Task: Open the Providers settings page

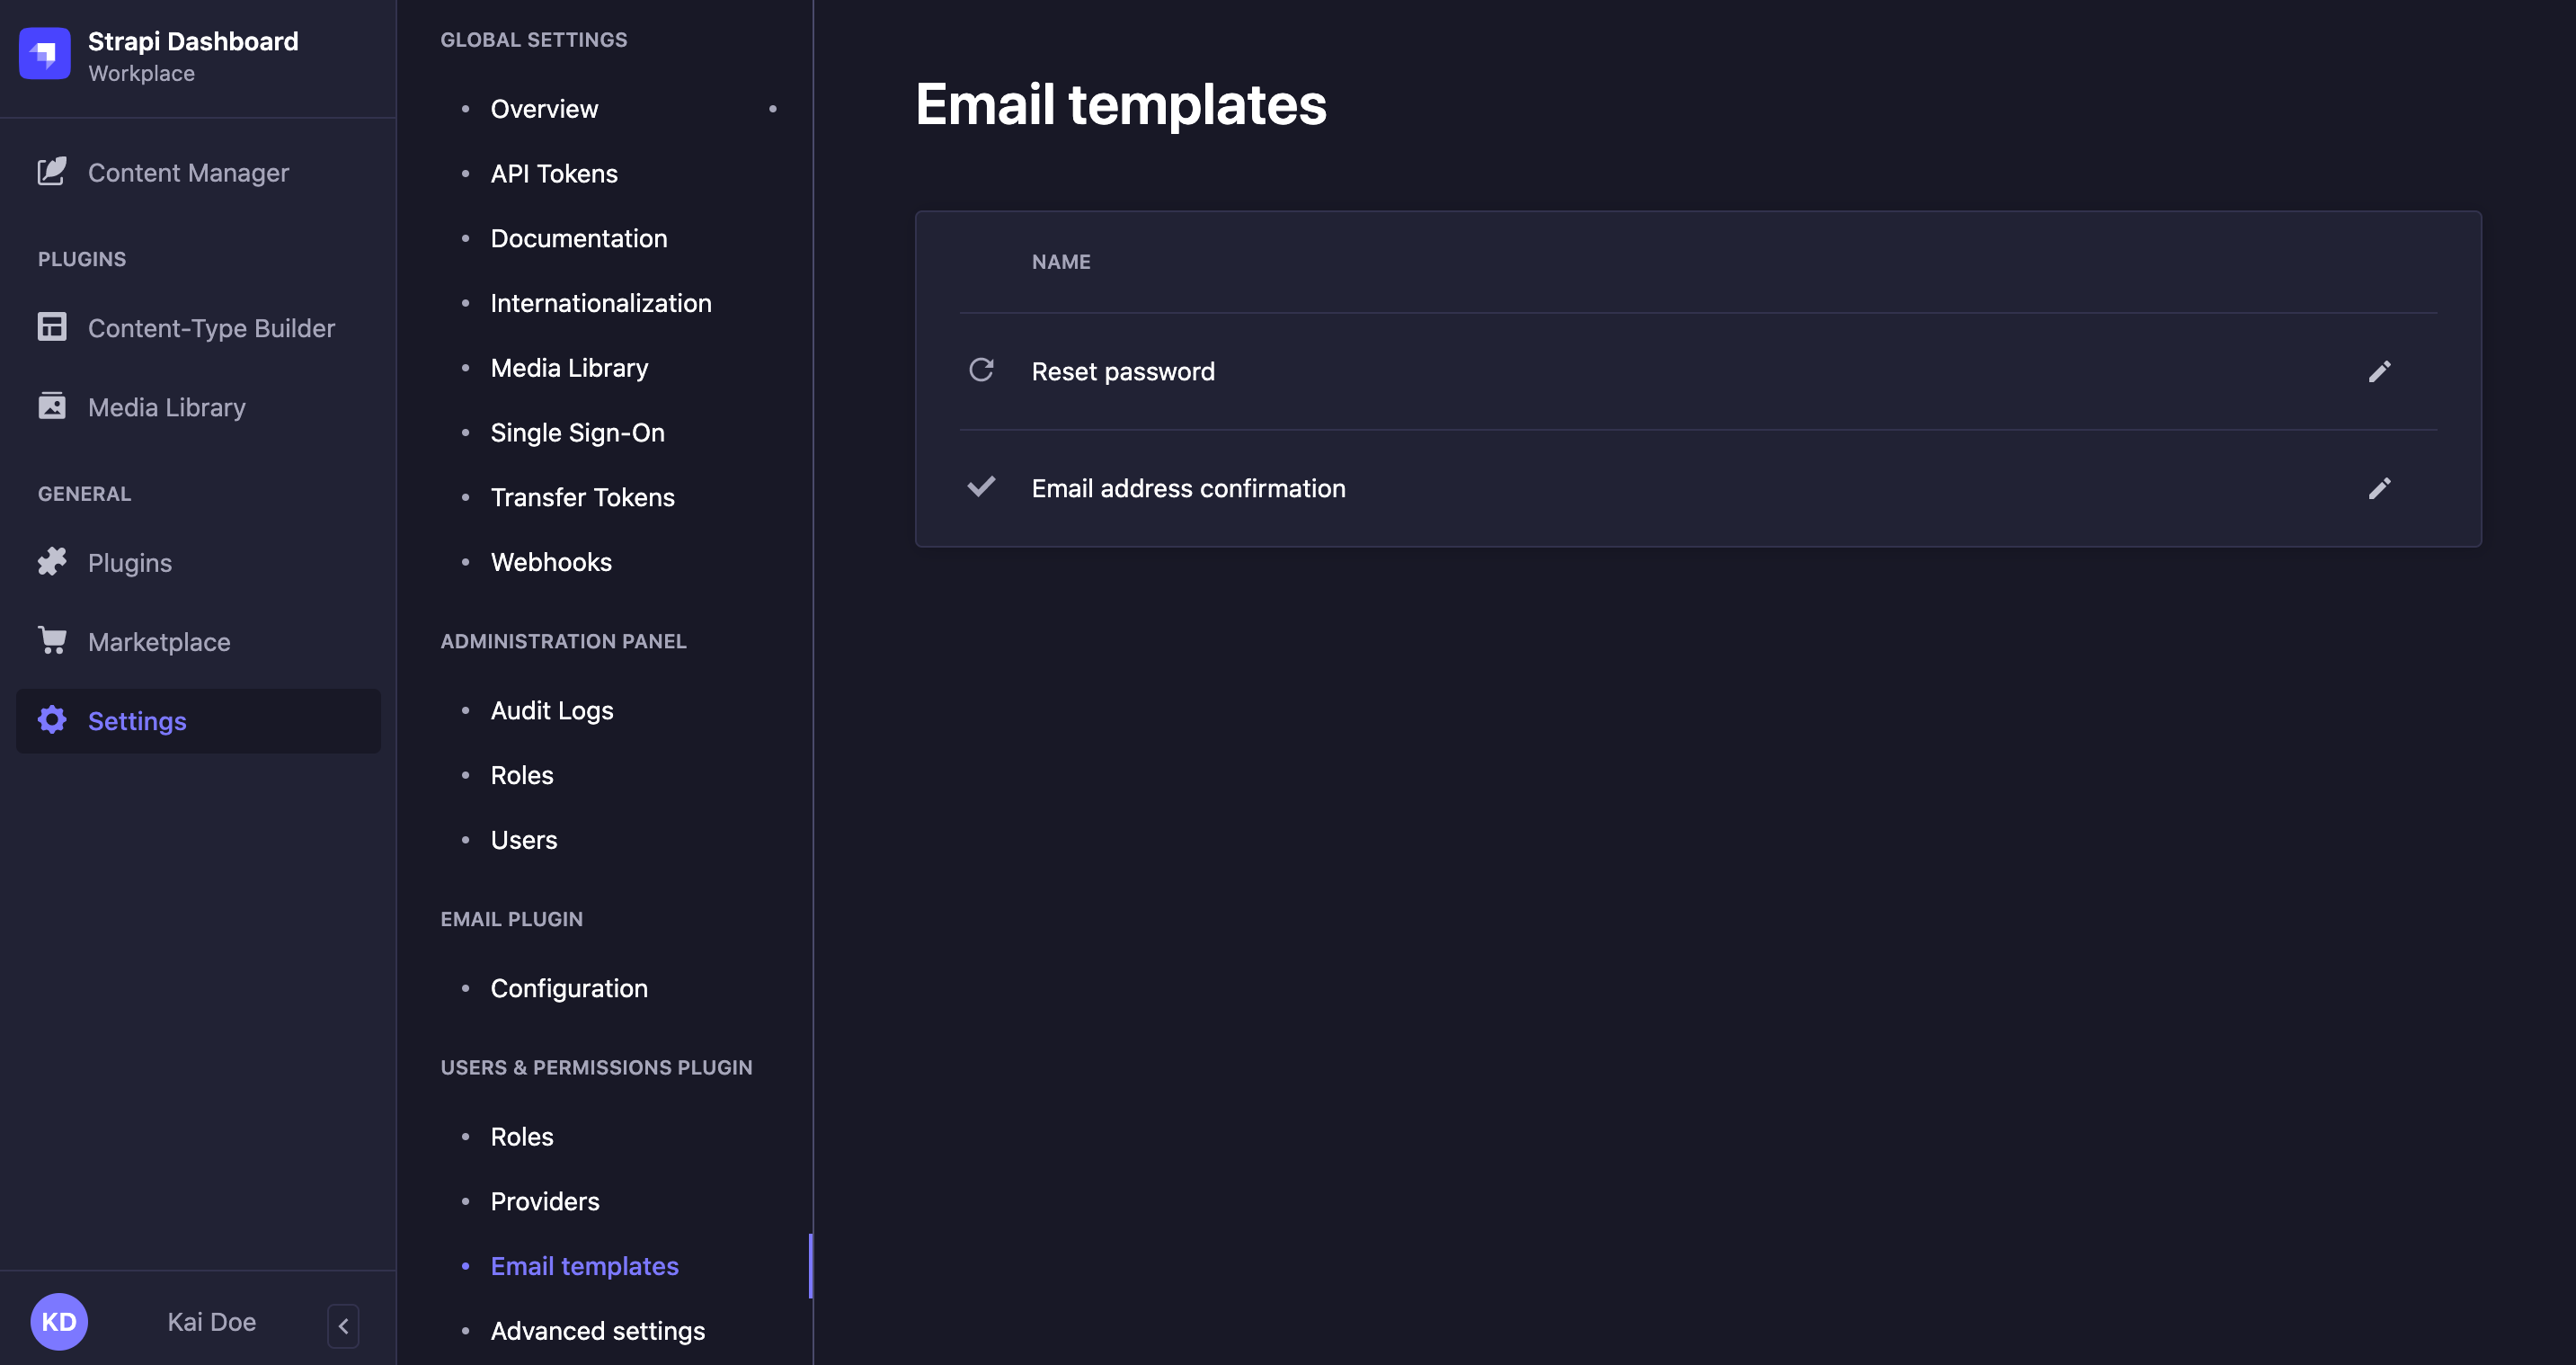Action: (x=544, y=1200)
